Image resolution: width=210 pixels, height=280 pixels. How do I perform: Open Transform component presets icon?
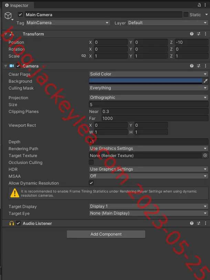coord(199,34)
